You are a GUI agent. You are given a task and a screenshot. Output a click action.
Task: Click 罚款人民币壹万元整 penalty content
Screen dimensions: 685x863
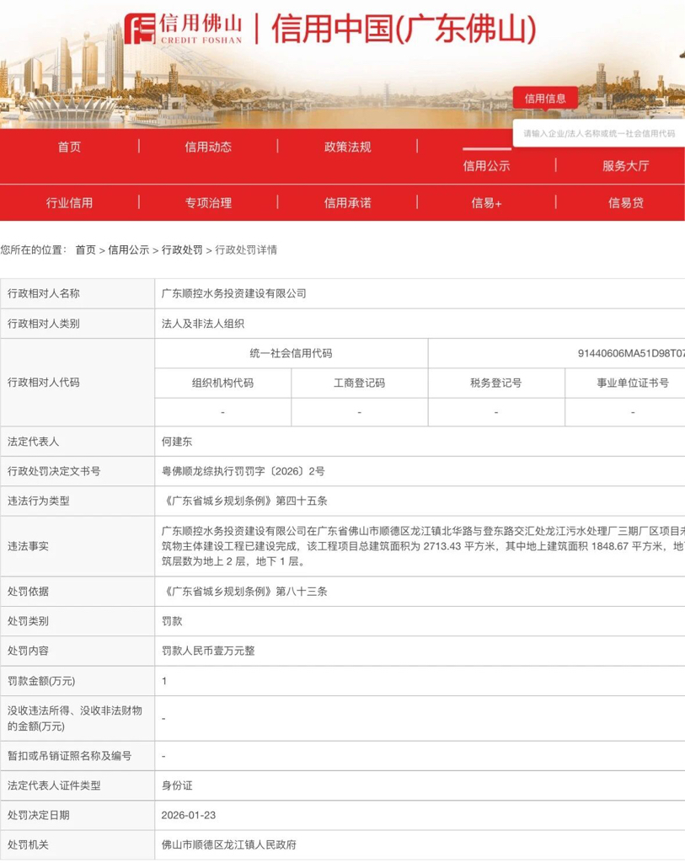point(208,651)
